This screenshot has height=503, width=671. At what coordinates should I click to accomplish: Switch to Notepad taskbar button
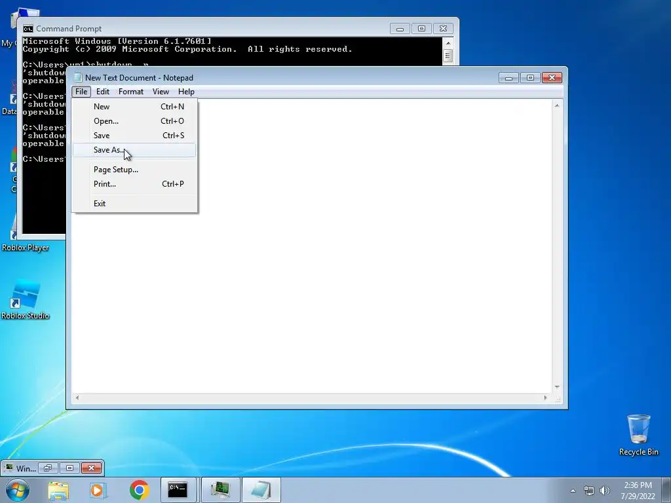point(261,490)
